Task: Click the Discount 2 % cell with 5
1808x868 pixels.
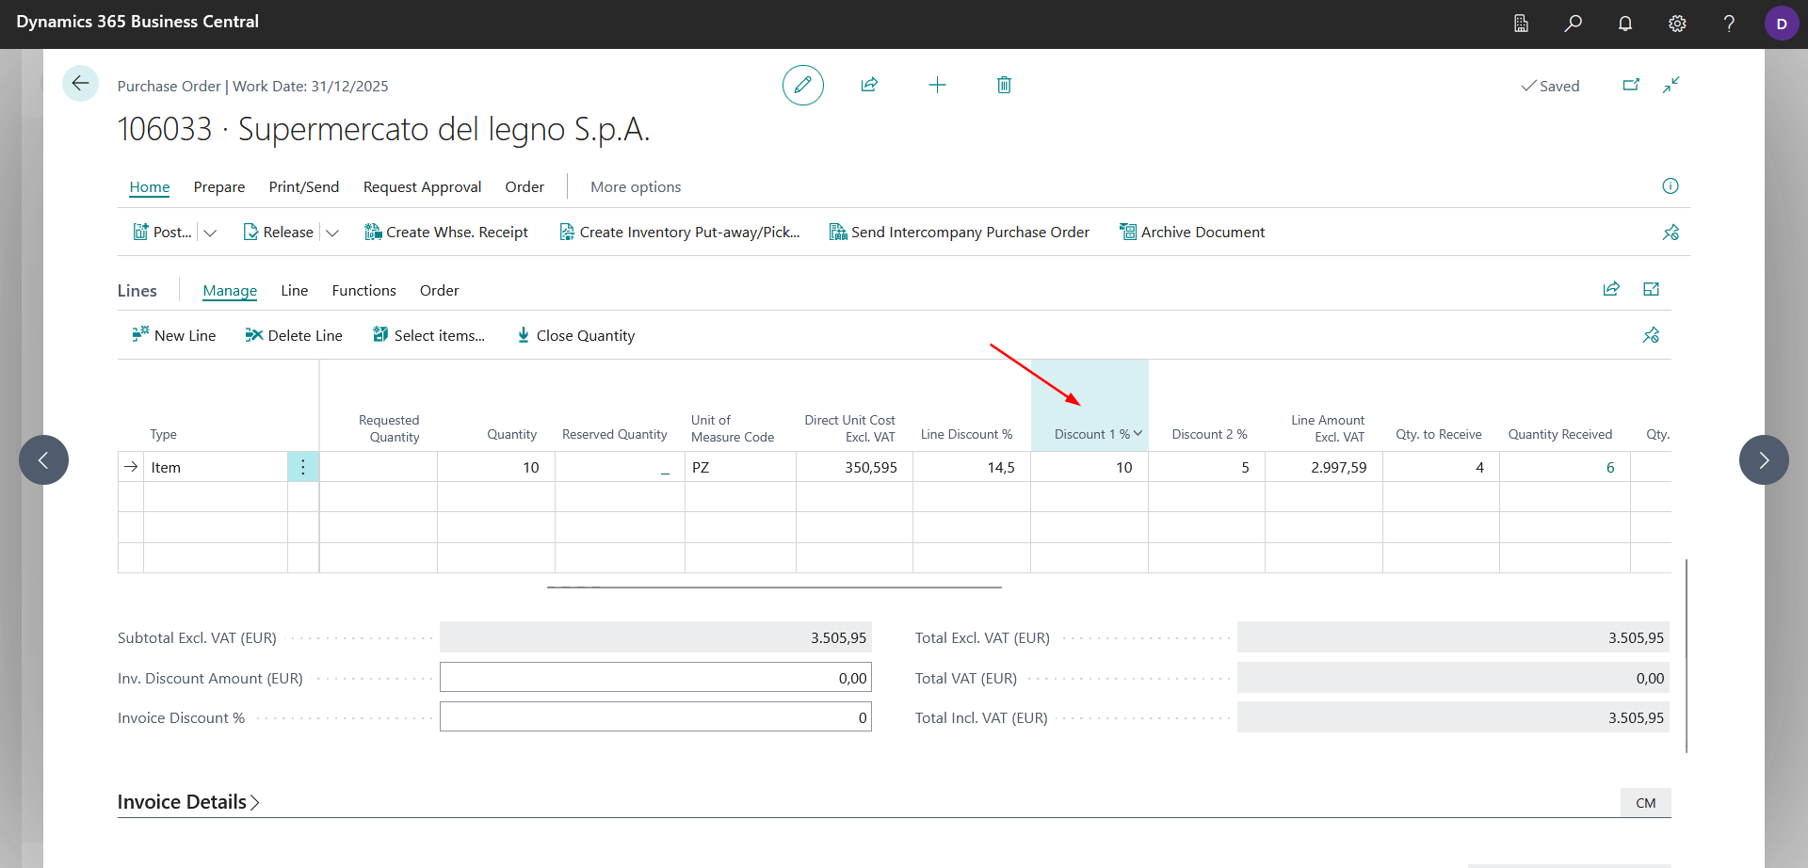Action: pyautogui.click(x=1206, y=468)
